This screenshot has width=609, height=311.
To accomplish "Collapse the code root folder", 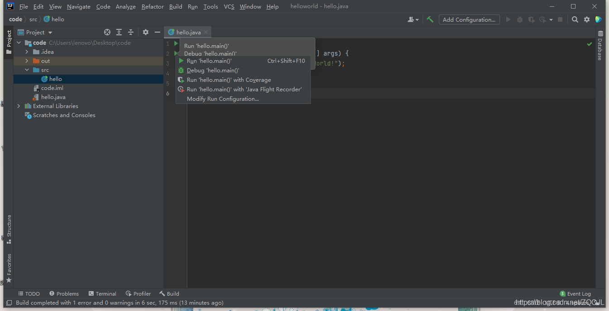I will point(19,42).
